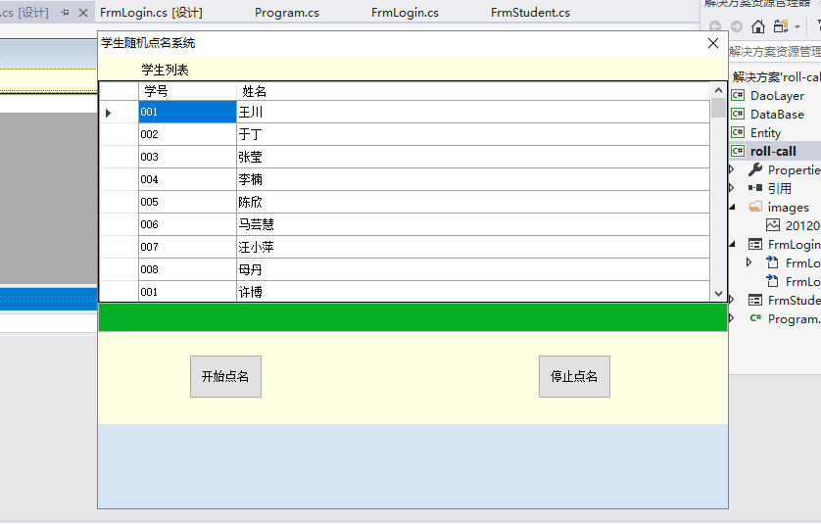Select the 陈欣 name cell
821x524 pixels.
(473, 202)
